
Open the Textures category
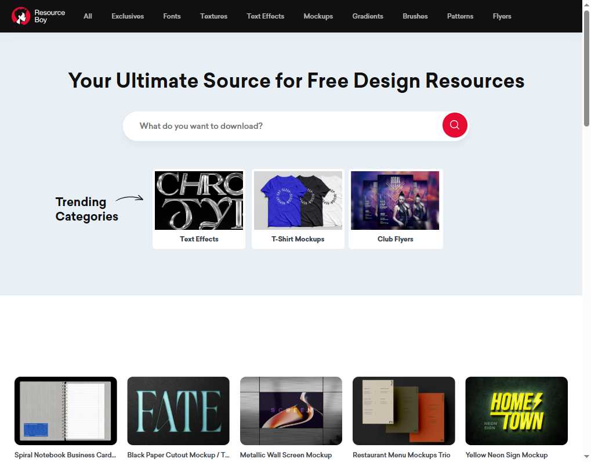(x=213, y=16)
